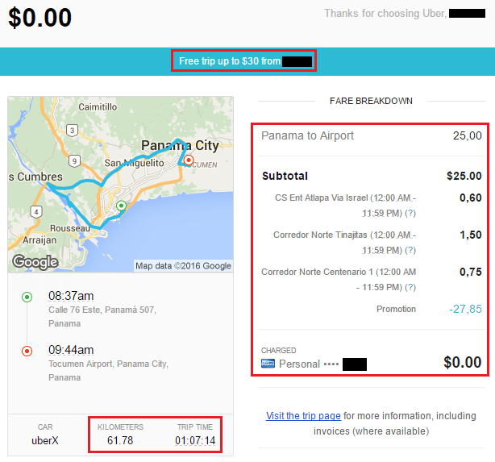
Task: Click the 'San Miguelito' label on the map
Action: coord(134,163)
